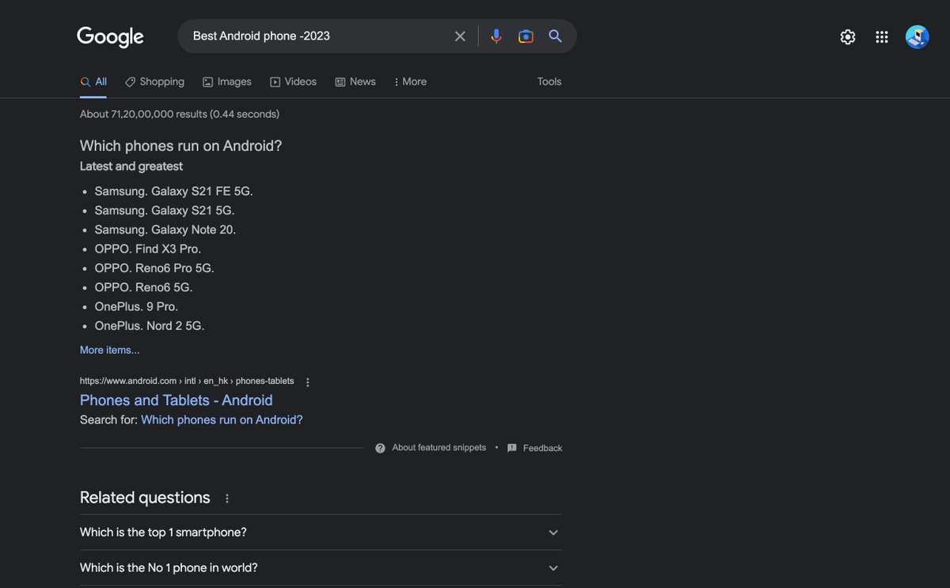Open the More search categories menu
The image size is (950, 588).
tap(409, 82)
